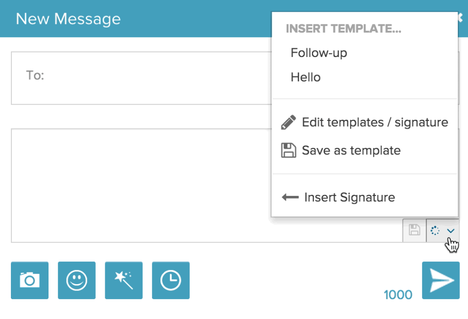468x319 pixels.
Task: Click the pencil icon beside Edit templates
Action: click(288, 123)
